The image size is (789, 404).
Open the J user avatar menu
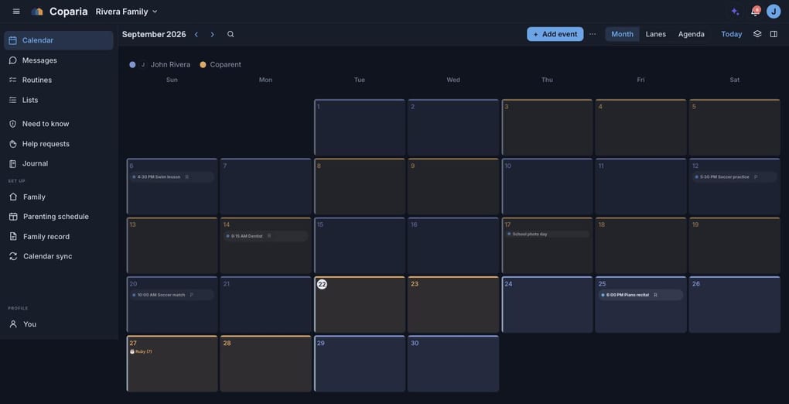[x=774, y=11]
